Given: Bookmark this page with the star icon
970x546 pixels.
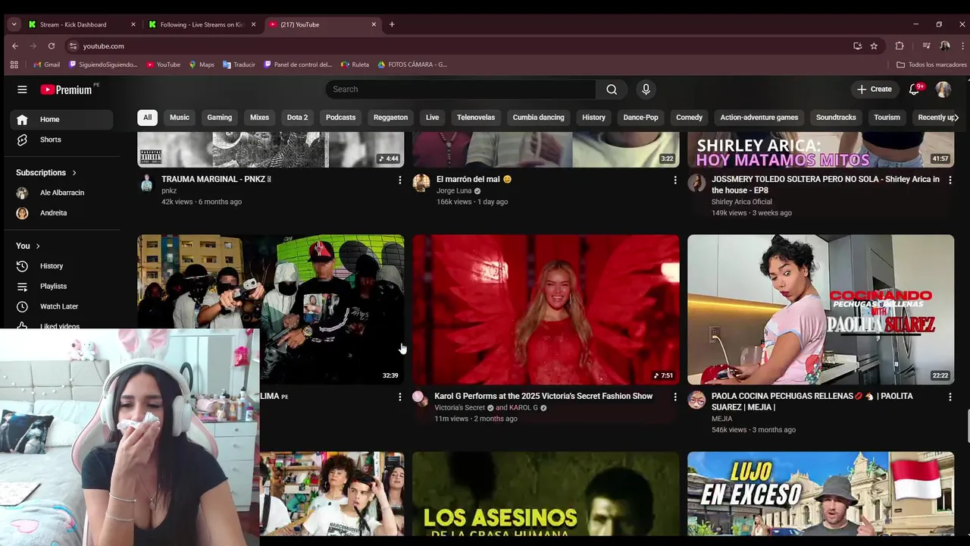Looking at the screenshot, I should tap(874, 46).
